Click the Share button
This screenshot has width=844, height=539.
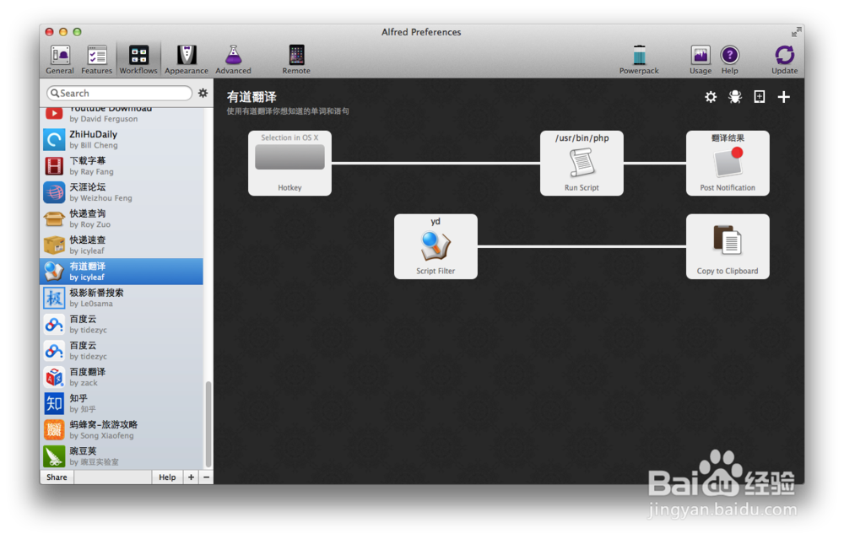[x=57, y=477]
